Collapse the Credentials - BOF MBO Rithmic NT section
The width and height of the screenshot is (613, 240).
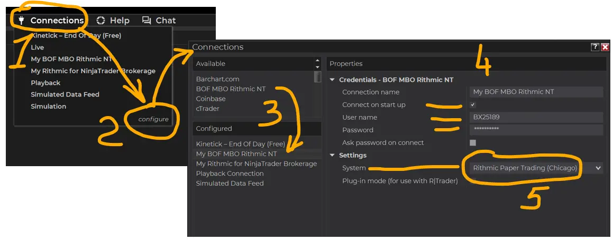pyautogui.click(x=332, y=80)
